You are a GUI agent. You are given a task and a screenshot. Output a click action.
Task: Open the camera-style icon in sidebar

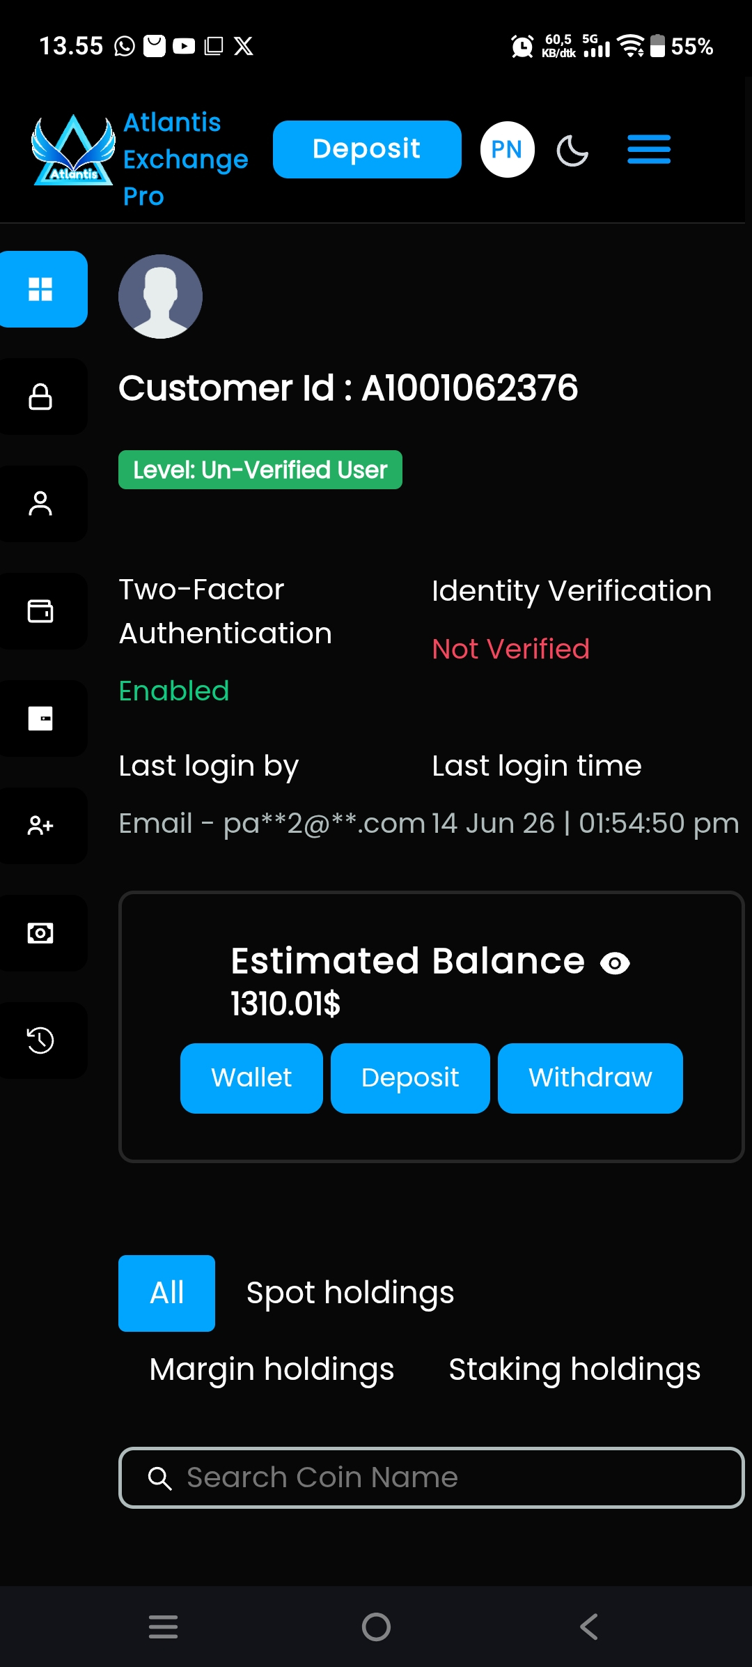click(40, 933)
